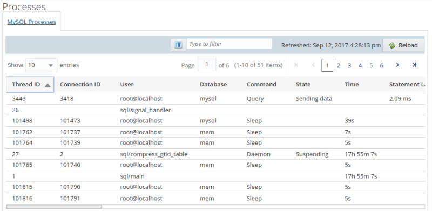
Task: Click the Page number input box
Action: 207,64
